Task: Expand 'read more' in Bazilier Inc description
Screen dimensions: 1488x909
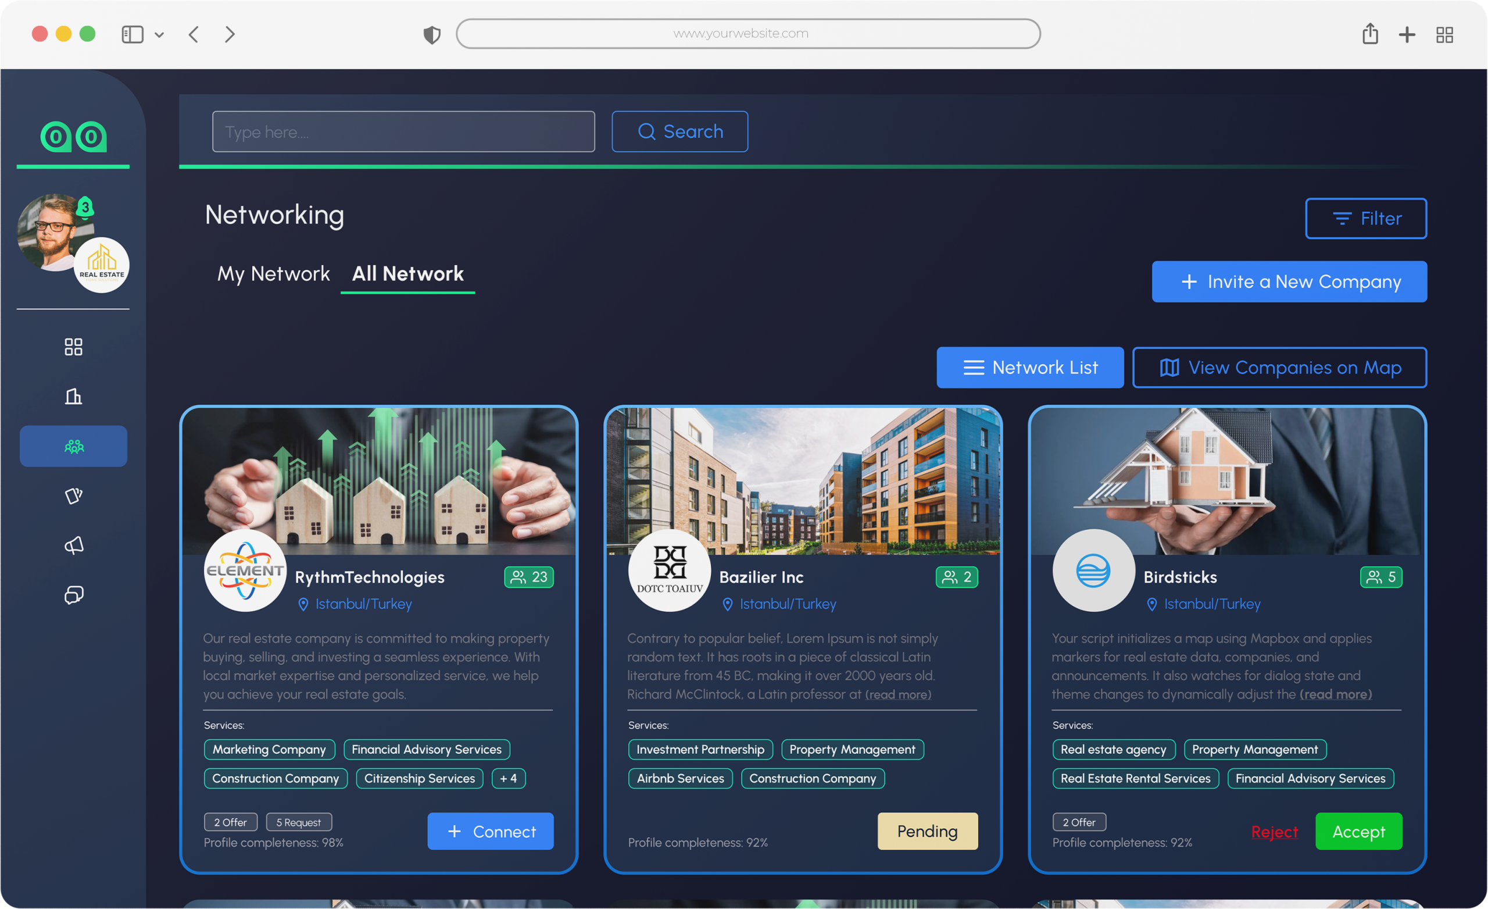Action: (x=898, y=694)
